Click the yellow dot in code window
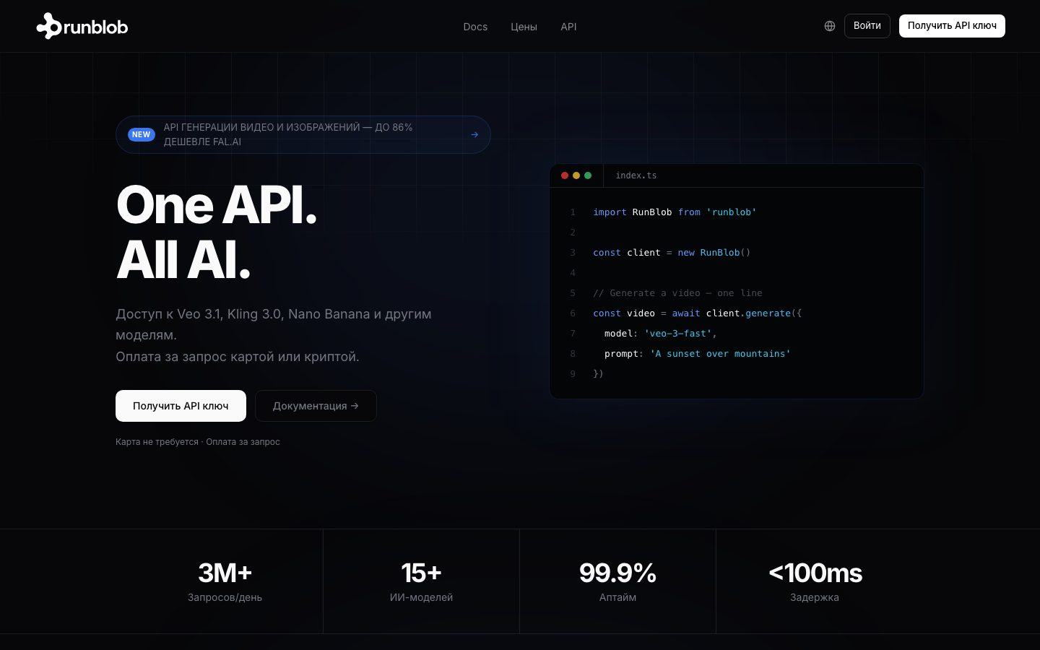 (576, 175)
